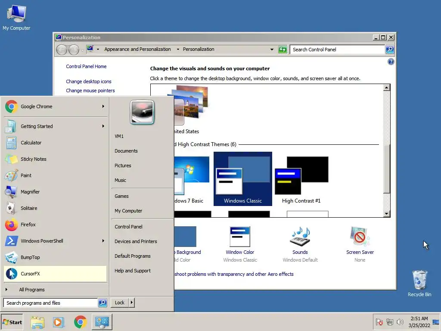Open Music from Start menu

pos(142,180)
